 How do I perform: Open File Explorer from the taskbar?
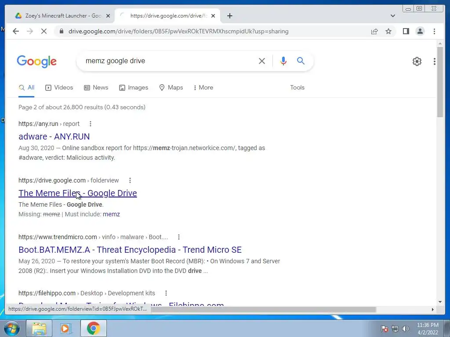coord(39,328)
